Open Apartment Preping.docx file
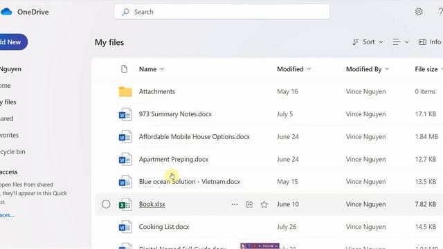The height and width of the screenshot is (249, 443). pos(174,159)
